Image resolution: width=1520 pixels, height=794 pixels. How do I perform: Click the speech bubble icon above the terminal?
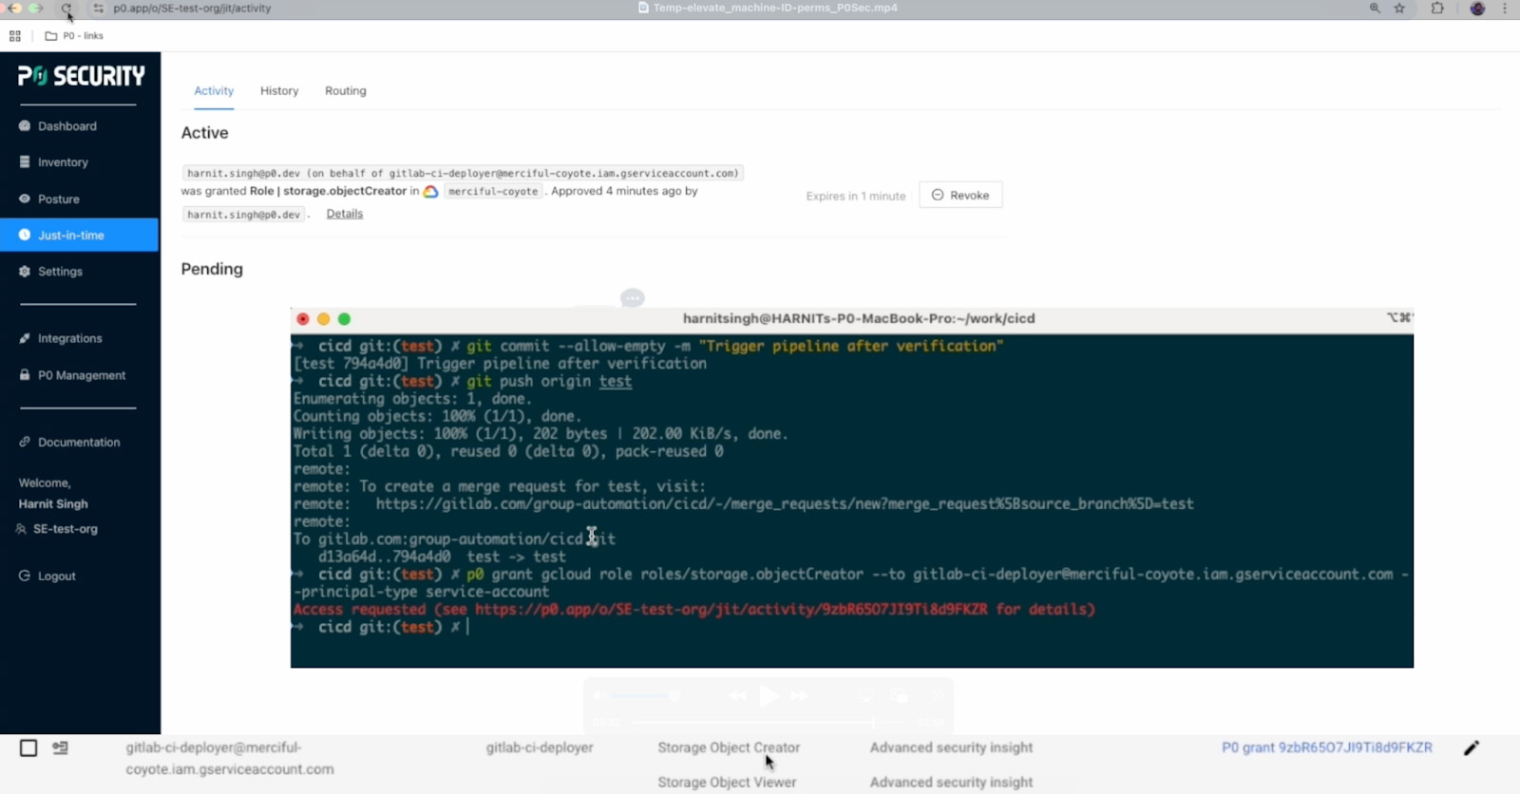pyautogui.click(x=633, y=298)
